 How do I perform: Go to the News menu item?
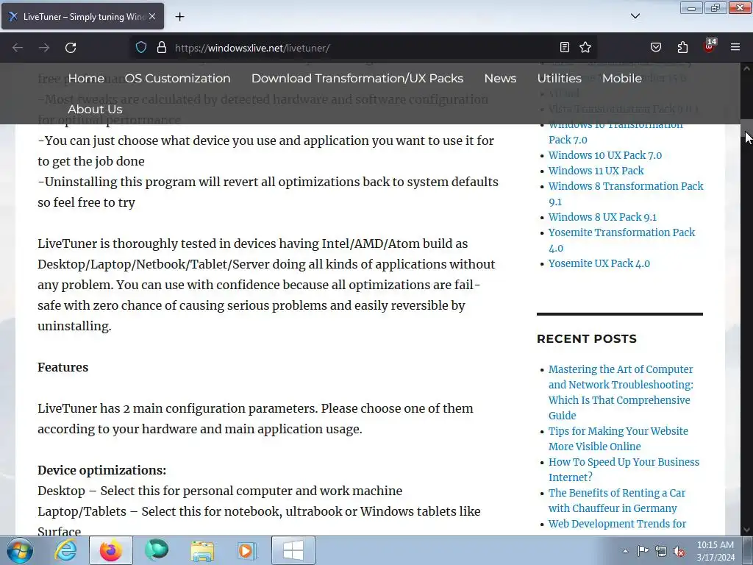pyautogui.click(x=500, y=78)
